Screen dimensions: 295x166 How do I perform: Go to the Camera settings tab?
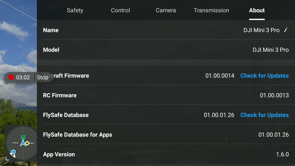tap(166, 10)
